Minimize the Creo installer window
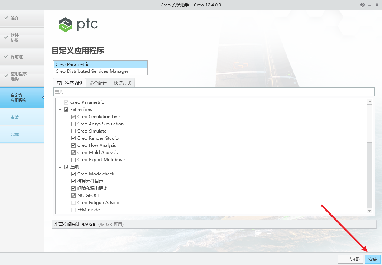The height and width of the screenshot is (265, 382). [x=369, y=5]
